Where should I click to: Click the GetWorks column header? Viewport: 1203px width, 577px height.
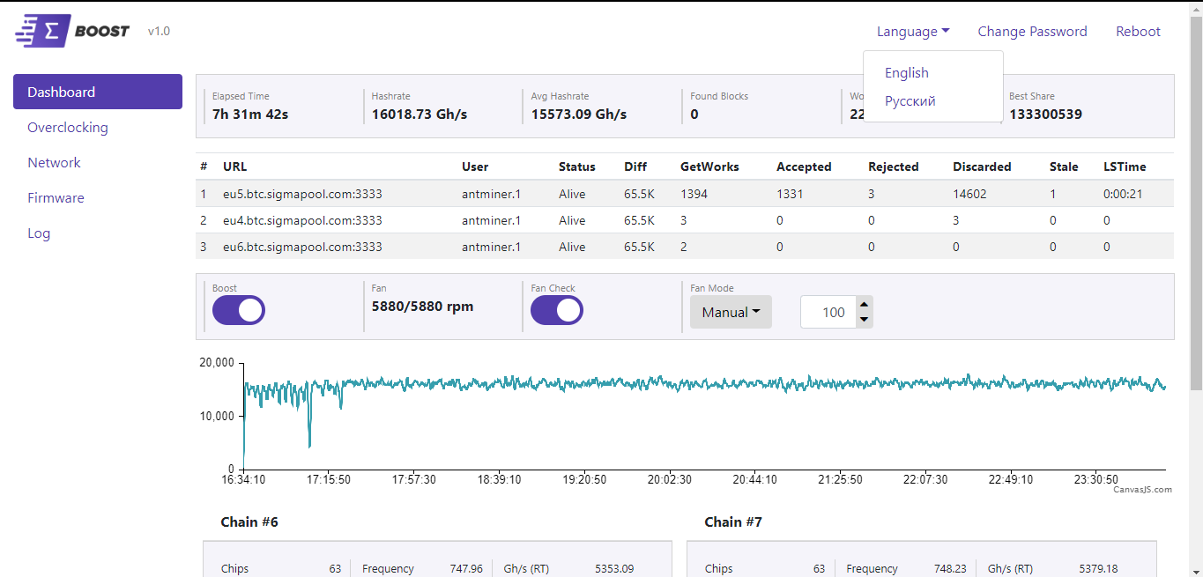709,166
